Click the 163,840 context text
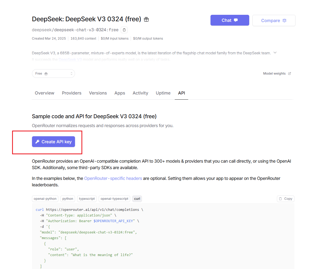The image size is (321, 269). click(x=83, y=39)
